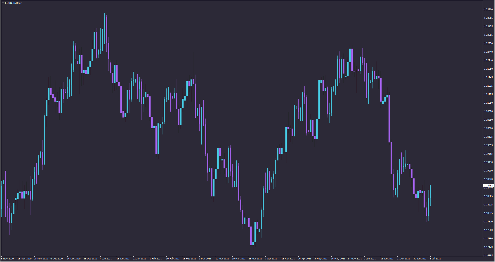Click the 14 Dec 2020 date label
The width and height of the screenshot is (495, 262).
click(x=74, y=259)
